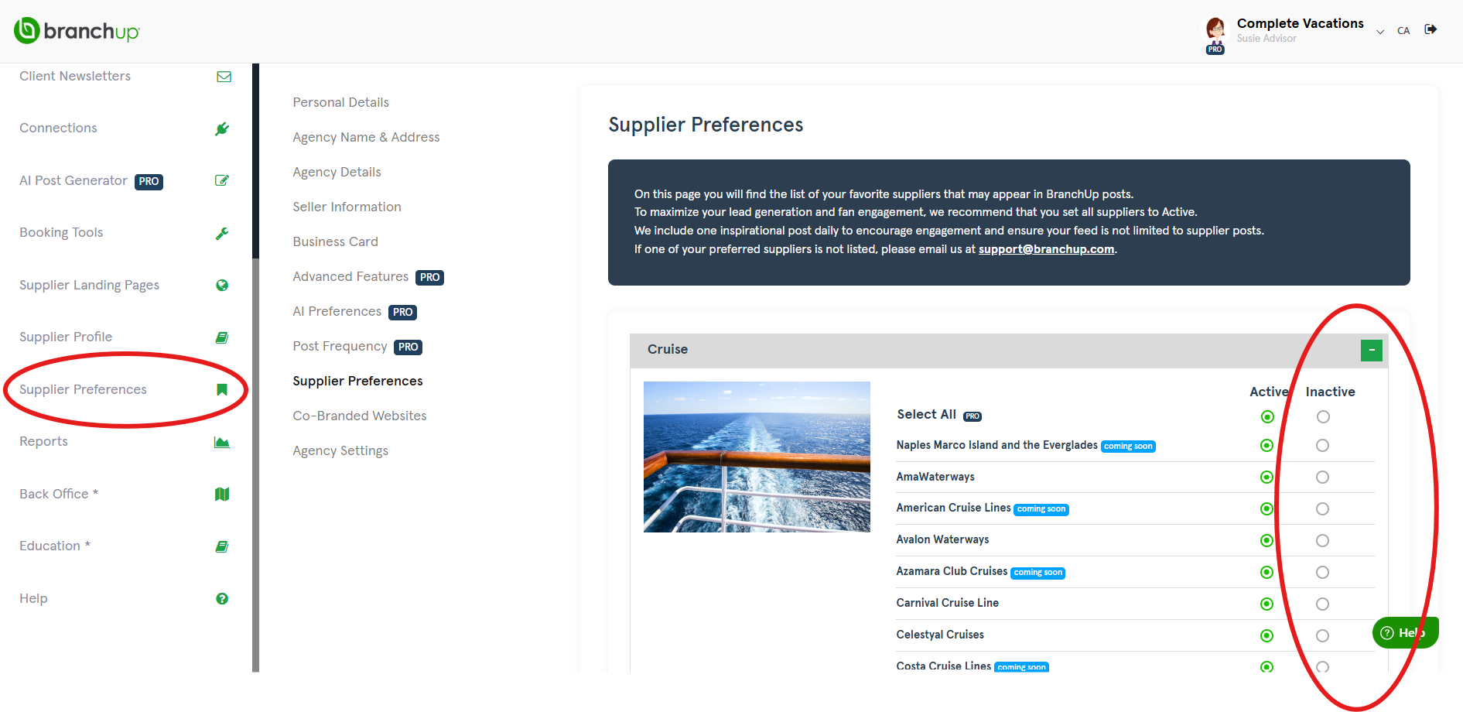
Task: Go to Back Office in sidebar
Action: 59,494
